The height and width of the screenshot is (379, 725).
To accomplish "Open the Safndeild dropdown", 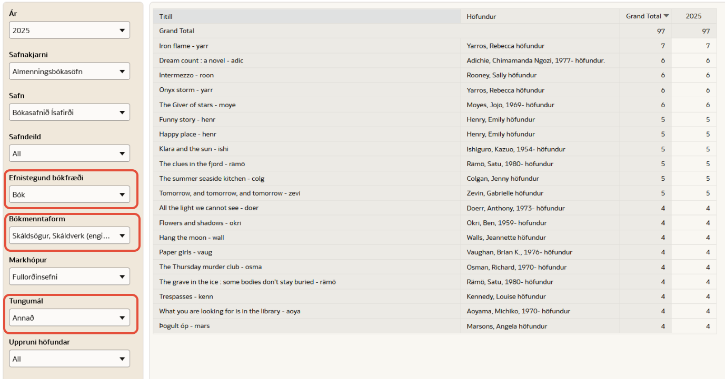I will (69, 153).
